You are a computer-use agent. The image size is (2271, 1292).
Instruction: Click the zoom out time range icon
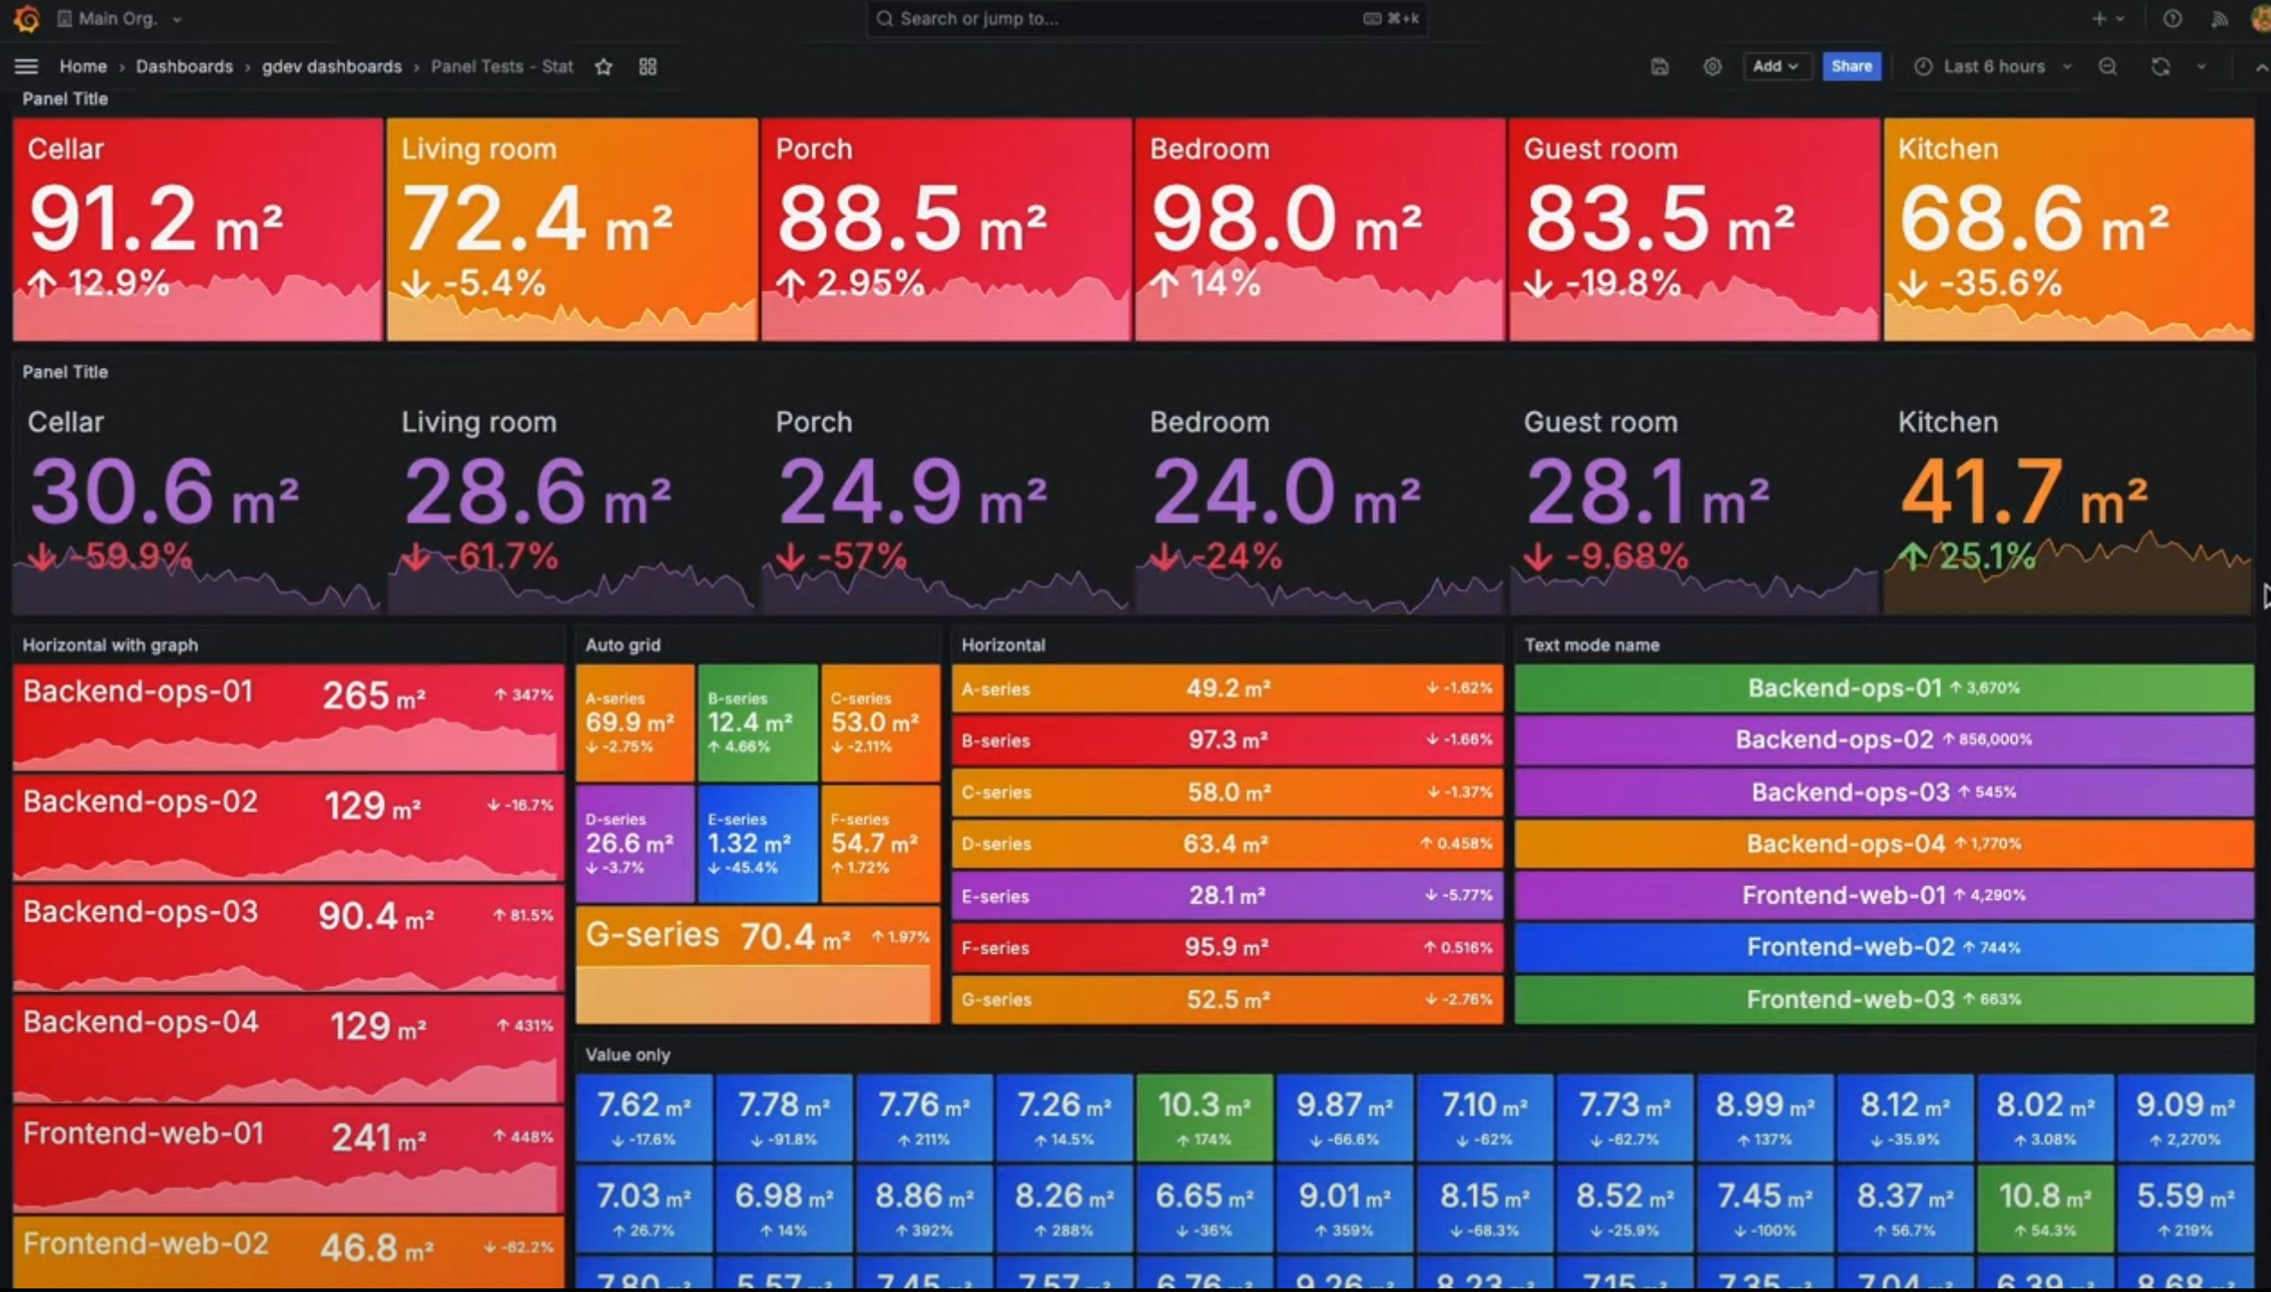pos(2107,67)
